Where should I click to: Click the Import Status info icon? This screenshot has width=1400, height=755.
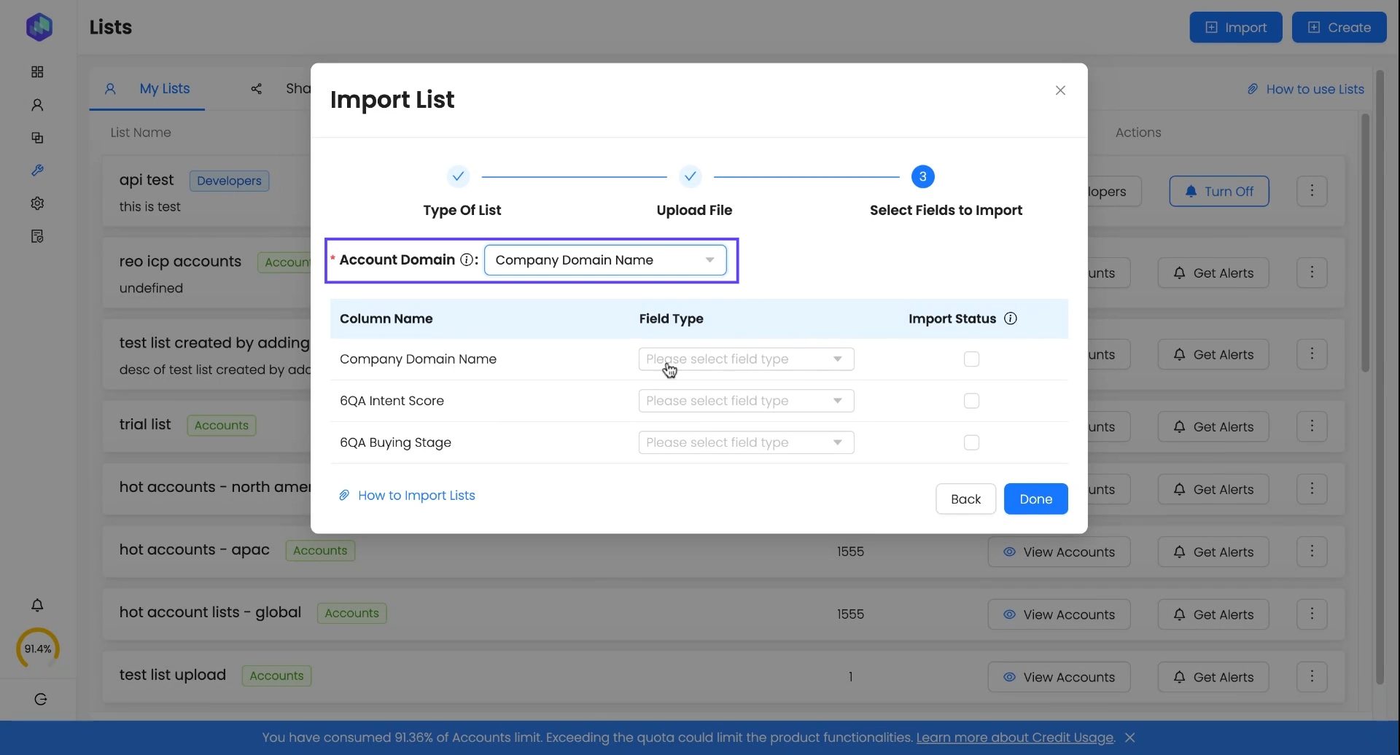pos(1011,318)
